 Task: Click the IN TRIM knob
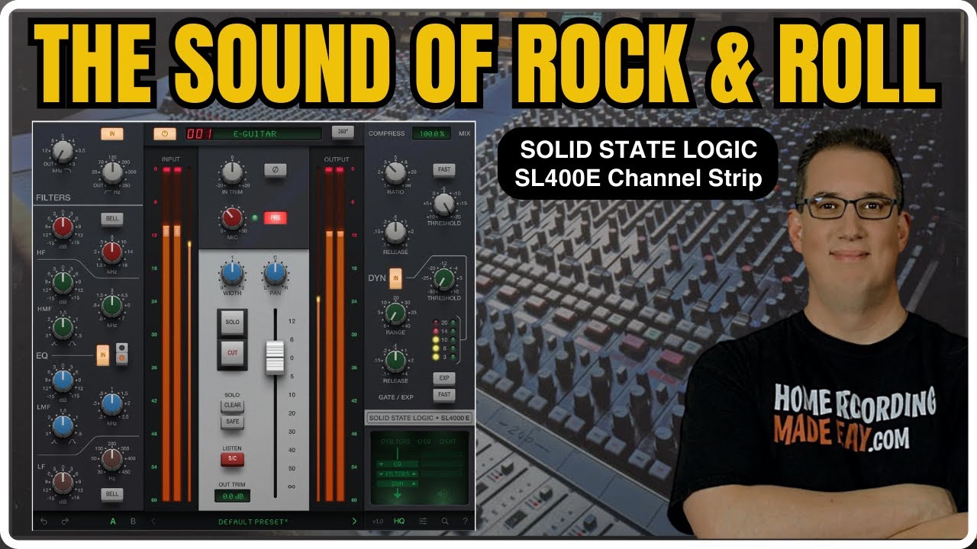tap(231, 173)
